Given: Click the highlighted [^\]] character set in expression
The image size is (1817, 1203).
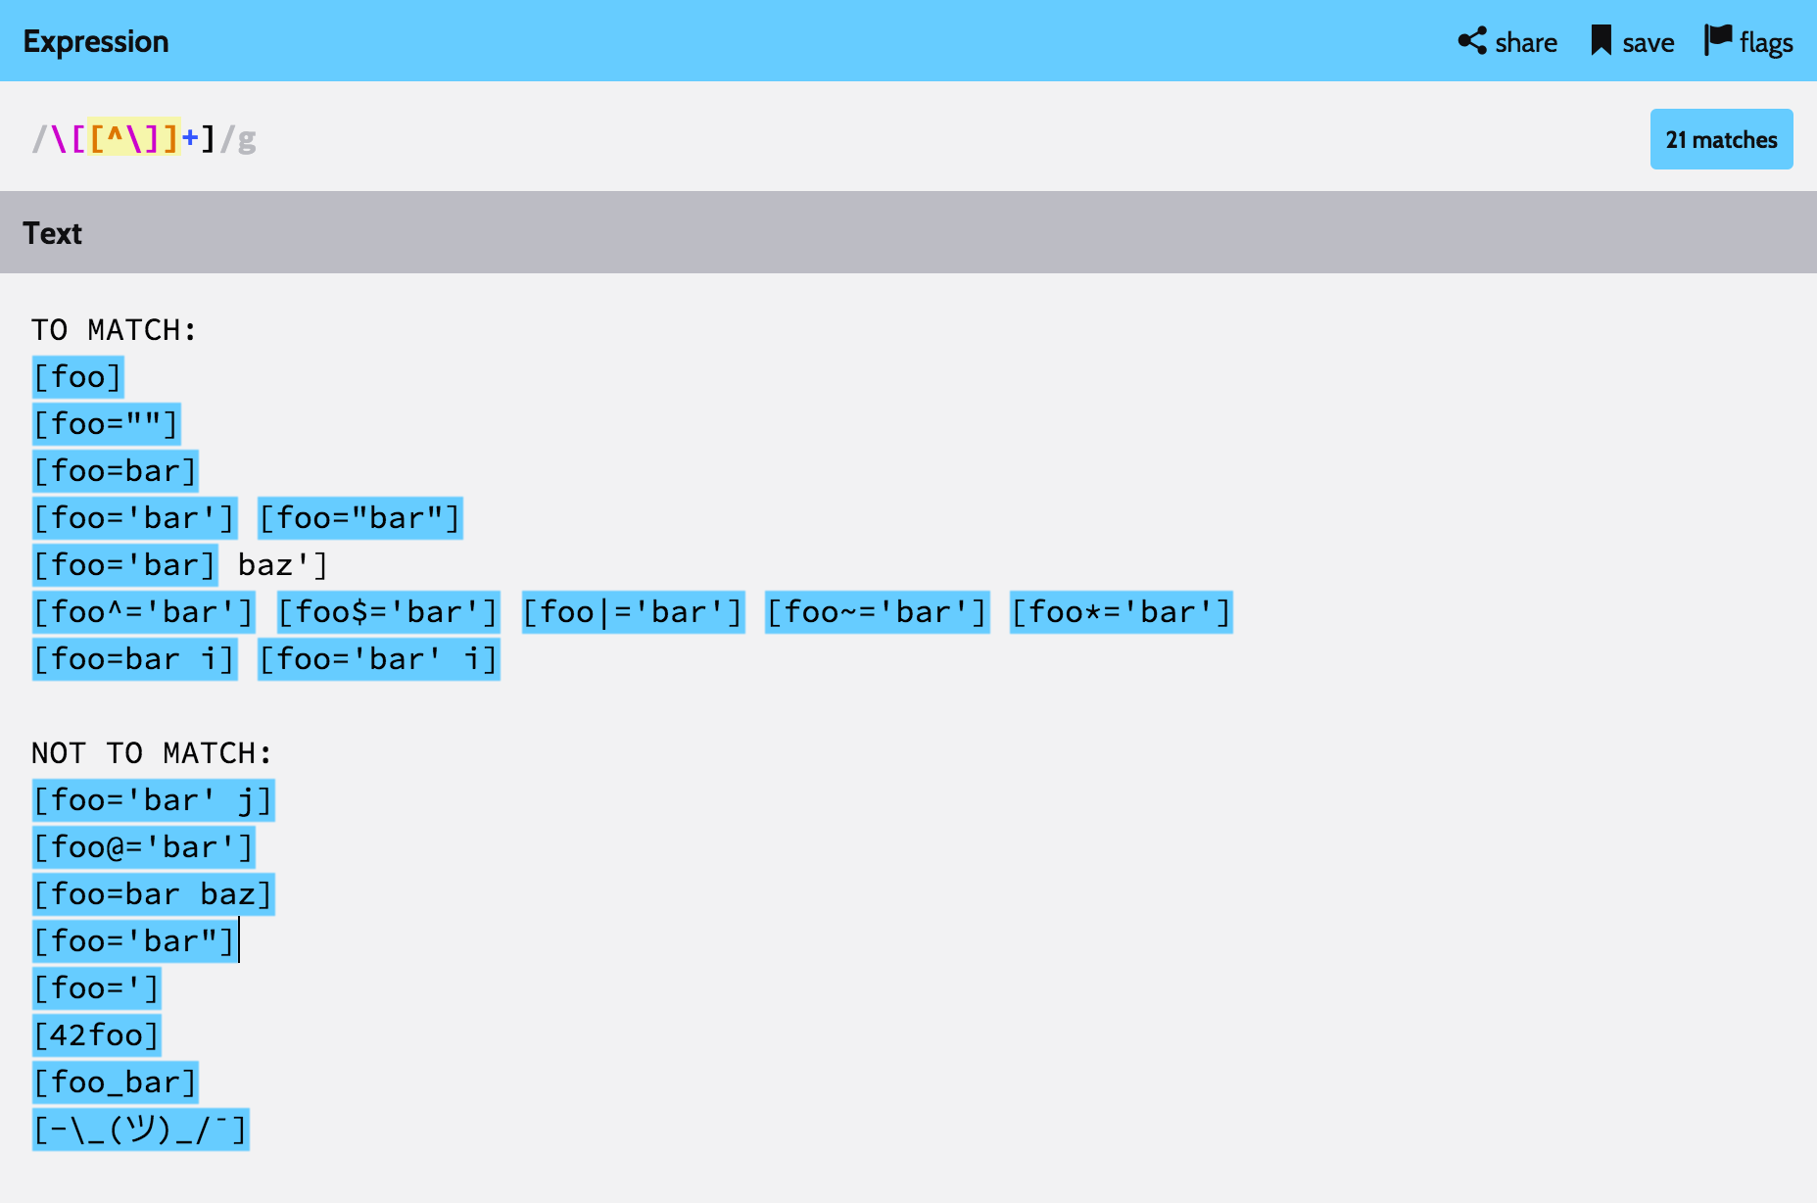Looking at the screenshot, I should [134, 139].
